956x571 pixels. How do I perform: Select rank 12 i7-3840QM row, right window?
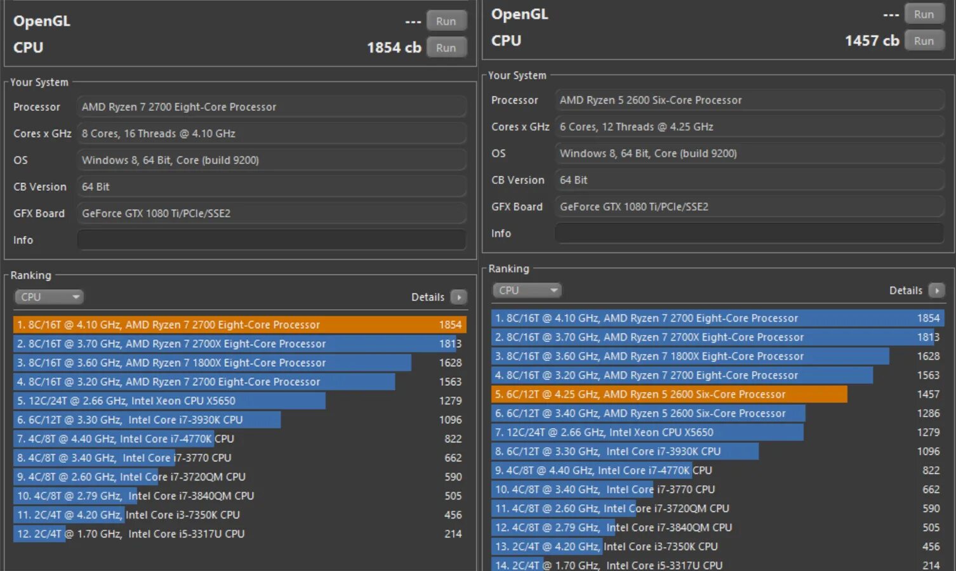[718, 527]
